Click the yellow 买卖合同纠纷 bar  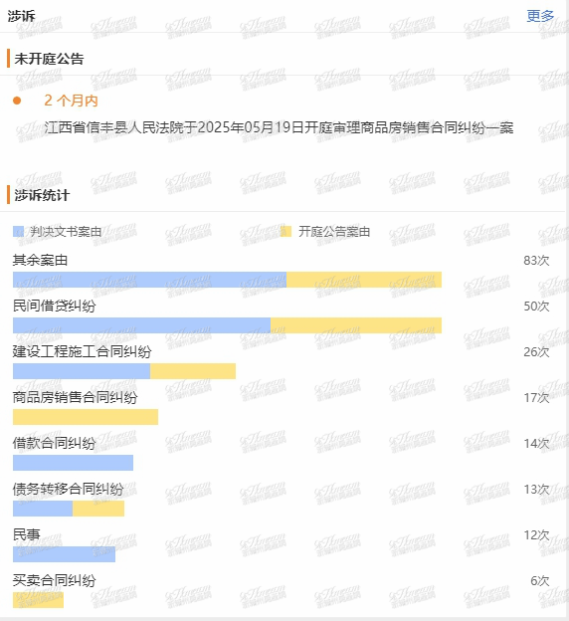point(38,600)
